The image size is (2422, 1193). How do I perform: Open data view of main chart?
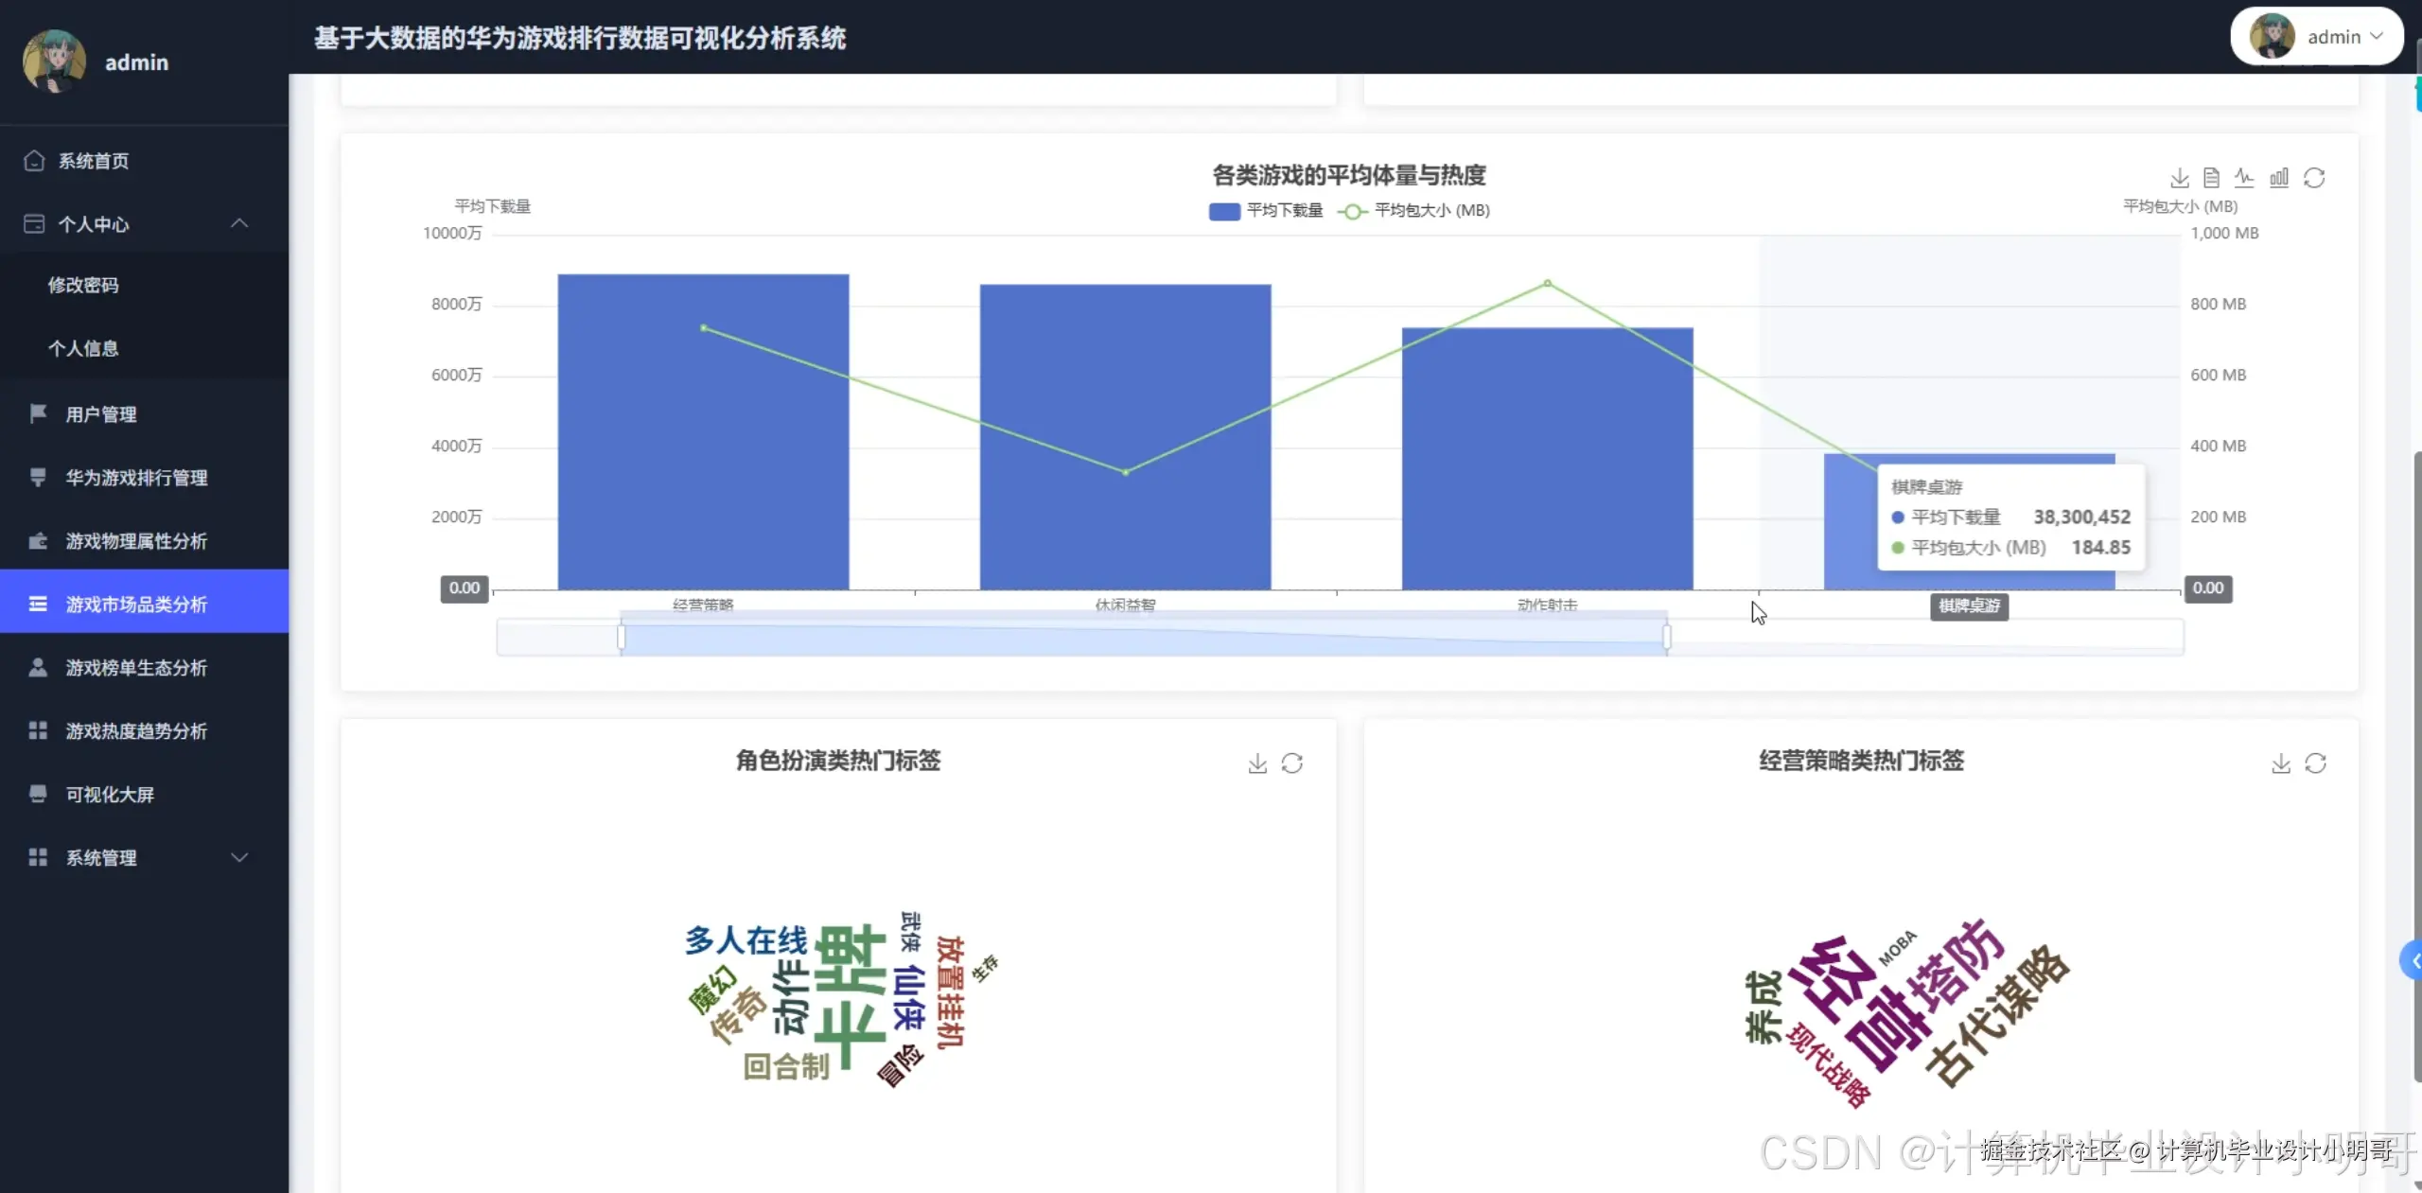[2211, 178]
